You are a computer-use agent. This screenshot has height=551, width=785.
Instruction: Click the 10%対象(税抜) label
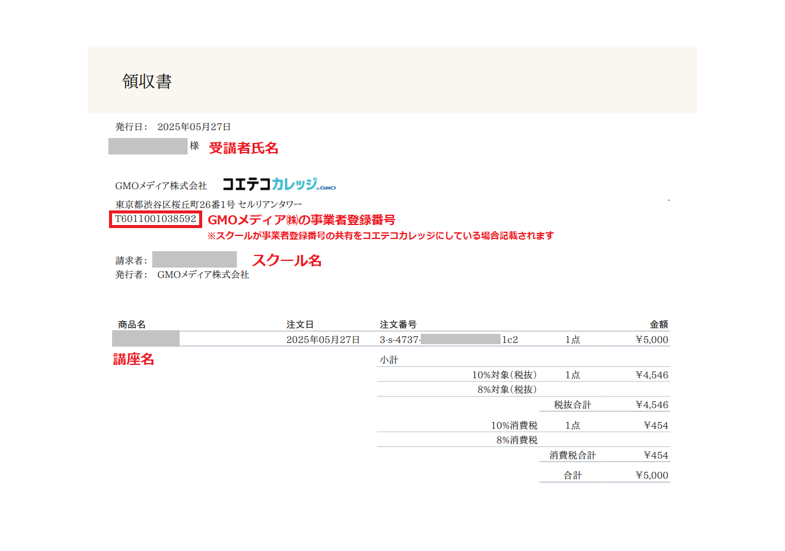tap(505, 375)
